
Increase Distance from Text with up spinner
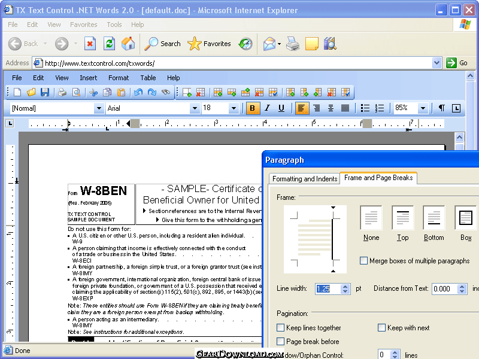[462, 287]
